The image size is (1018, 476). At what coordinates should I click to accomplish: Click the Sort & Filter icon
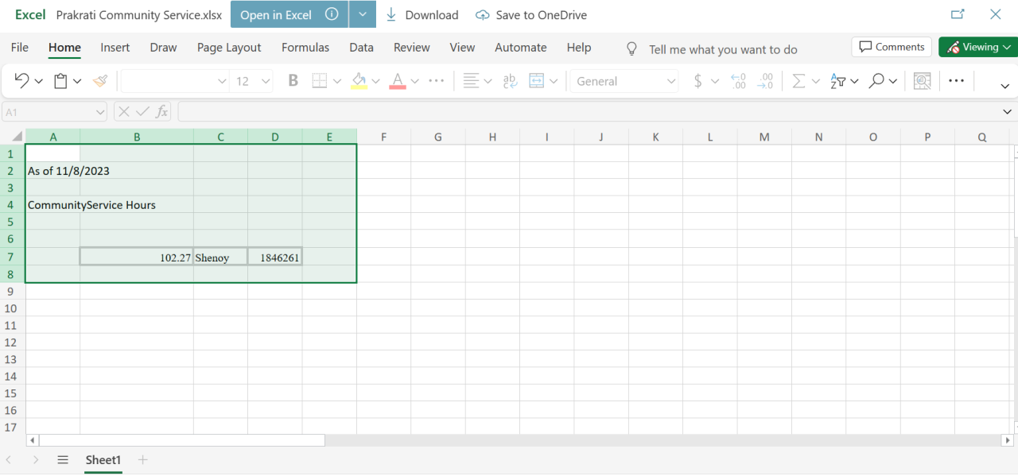coord(838,80)
